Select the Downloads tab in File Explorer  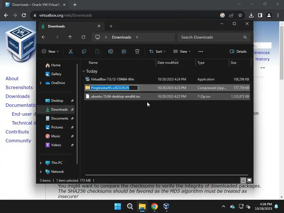[71, 26]
